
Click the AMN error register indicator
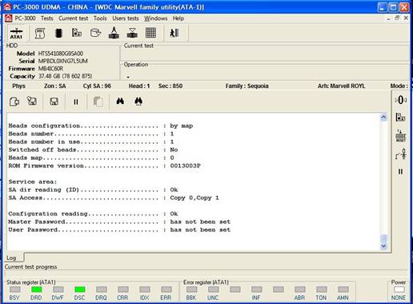pos(343,290)
